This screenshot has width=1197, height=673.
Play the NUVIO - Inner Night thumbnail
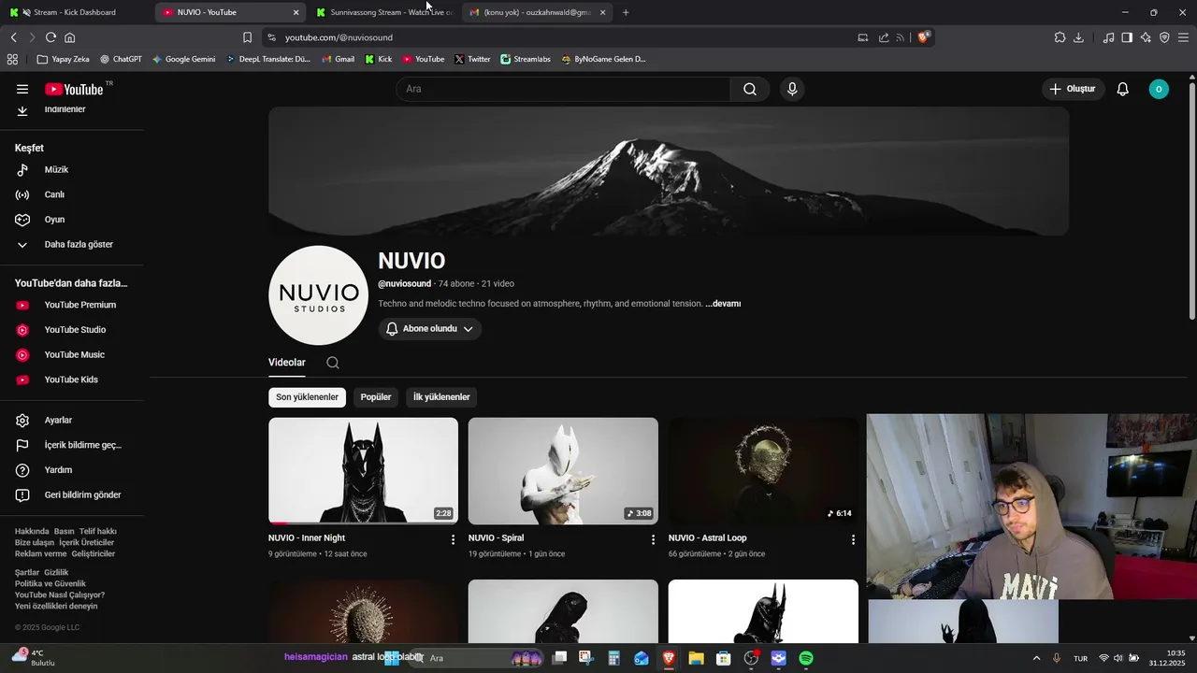point(363,470)
